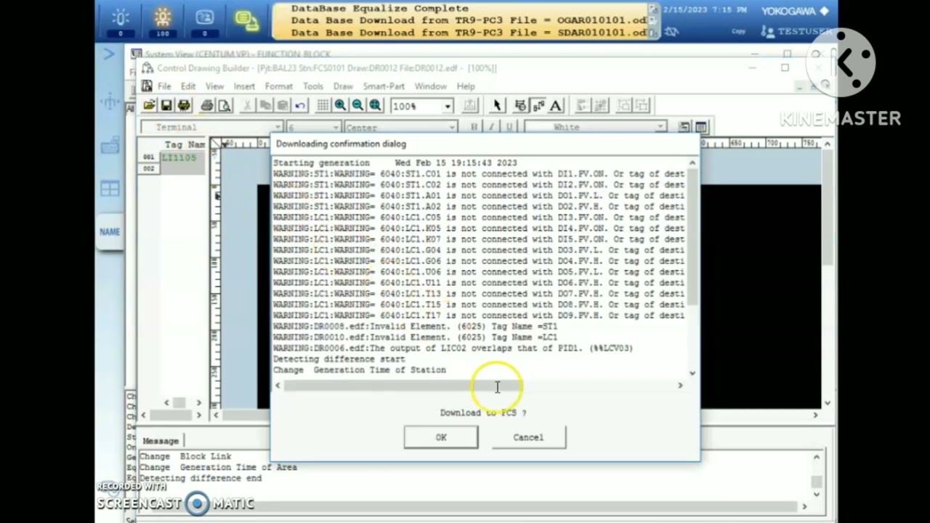The width and height of the screenshot is (930, 523).
Task: Select tag name LI1105 in row 001
Action: [x=179, y=157]
